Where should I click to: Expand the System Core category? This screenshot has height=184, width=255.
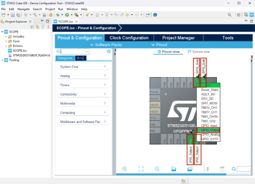(x=83, y=67)
